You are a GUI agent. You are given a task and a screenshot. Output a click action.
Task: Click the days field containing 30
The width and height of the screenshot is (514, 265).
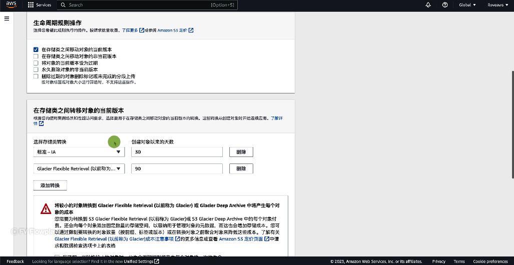coord(177,152)
